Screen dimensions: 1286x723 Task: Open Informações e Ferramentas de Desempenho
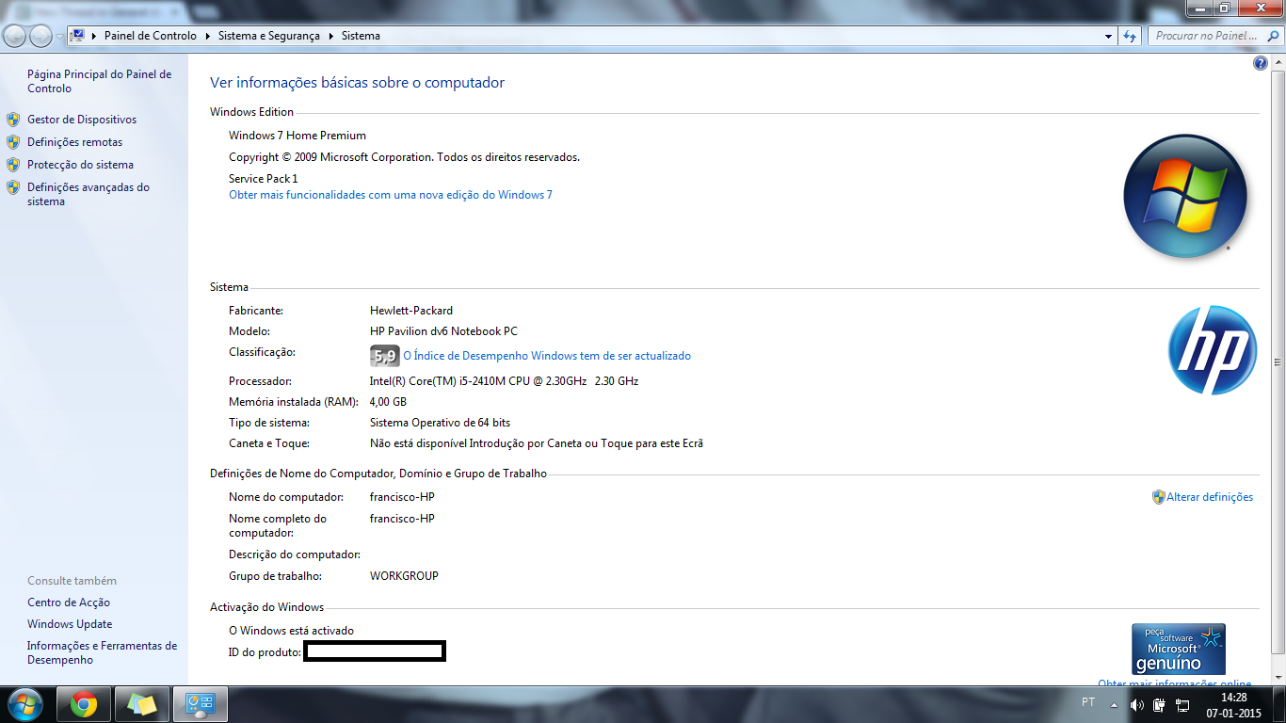point(102,652)
